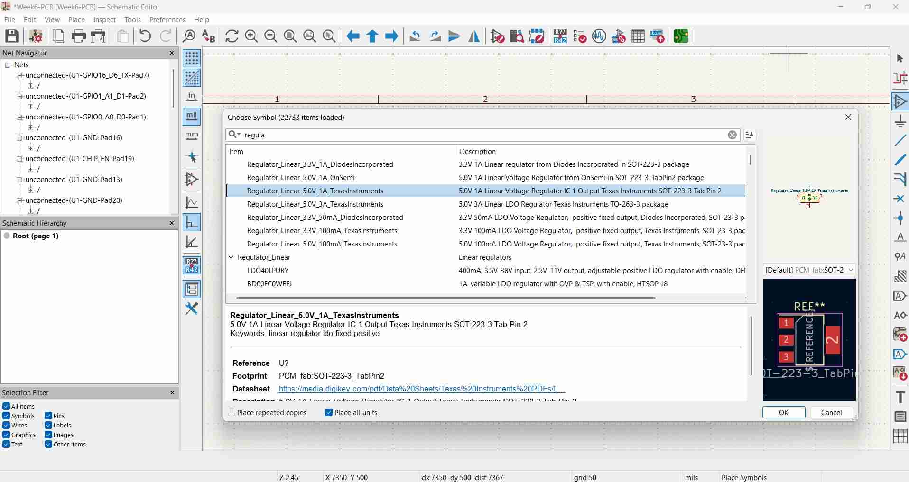
Task: Select Root (page 1) in the hierarchy
Action: coord(36,236)
